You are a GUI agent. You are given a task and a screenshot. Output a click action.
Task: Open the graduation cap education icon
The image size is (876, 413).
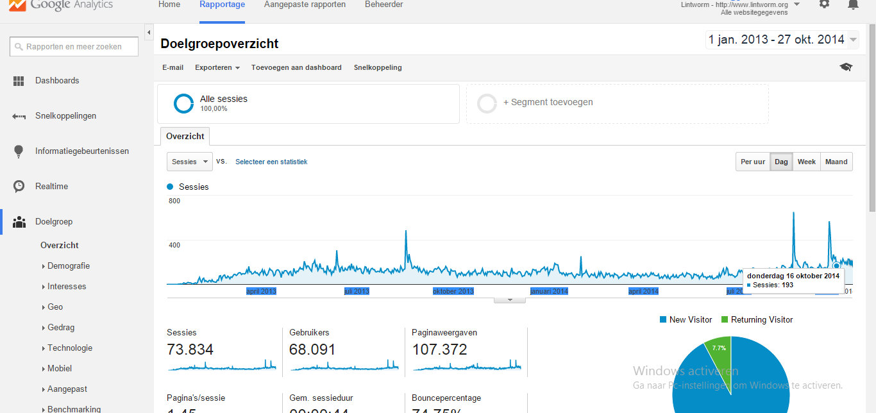tap(846, 67)
